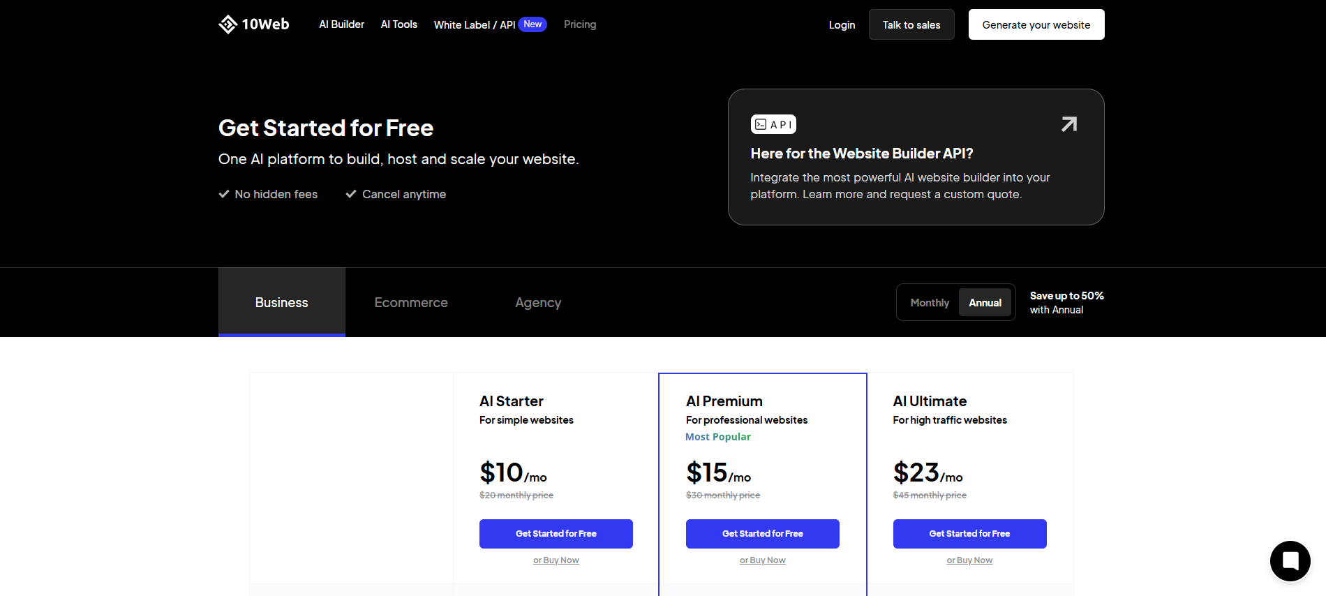Click the API badge icon on the dark card
This screenshot has width=1326, height=596.
[x=773, y=124]
